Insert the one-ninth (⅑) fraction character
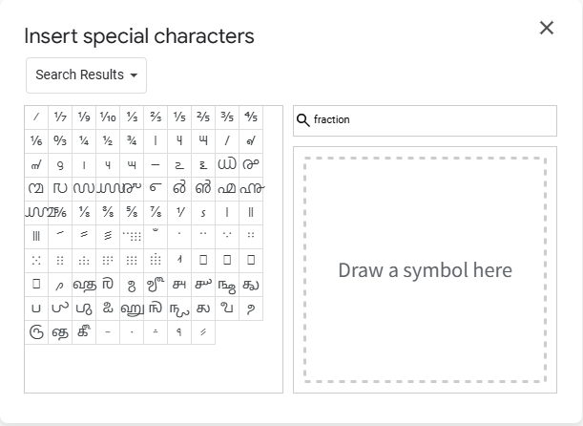 (84, 117)
